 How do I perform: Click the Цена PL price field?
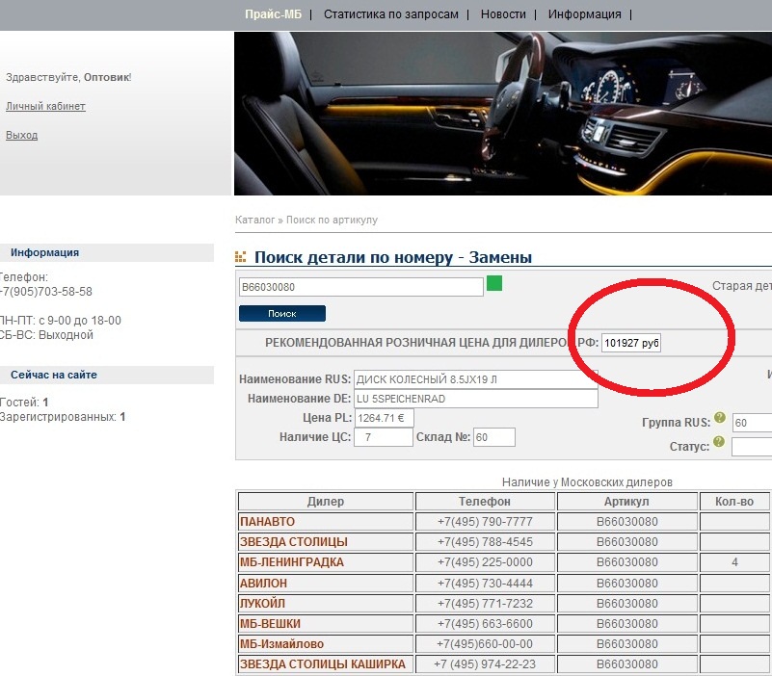point(384,418)
